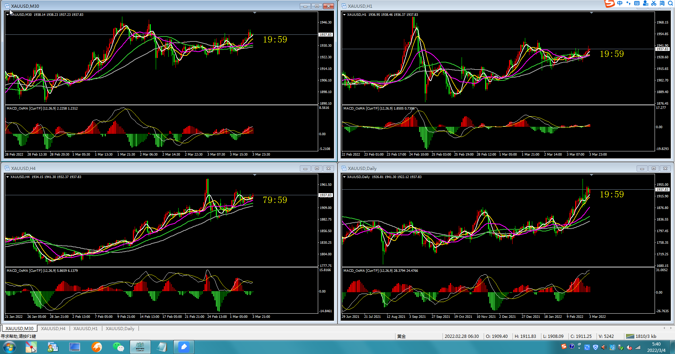Image resolution: width=675 pixels, height=354 pixels.
Task: Open the blue pencil editor taskbar icon
Action: pyautogui.click(x=184, y=347)
